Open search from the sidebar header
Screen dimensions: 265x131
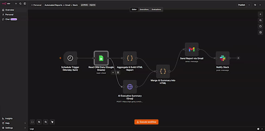click(x=21, y=4)
